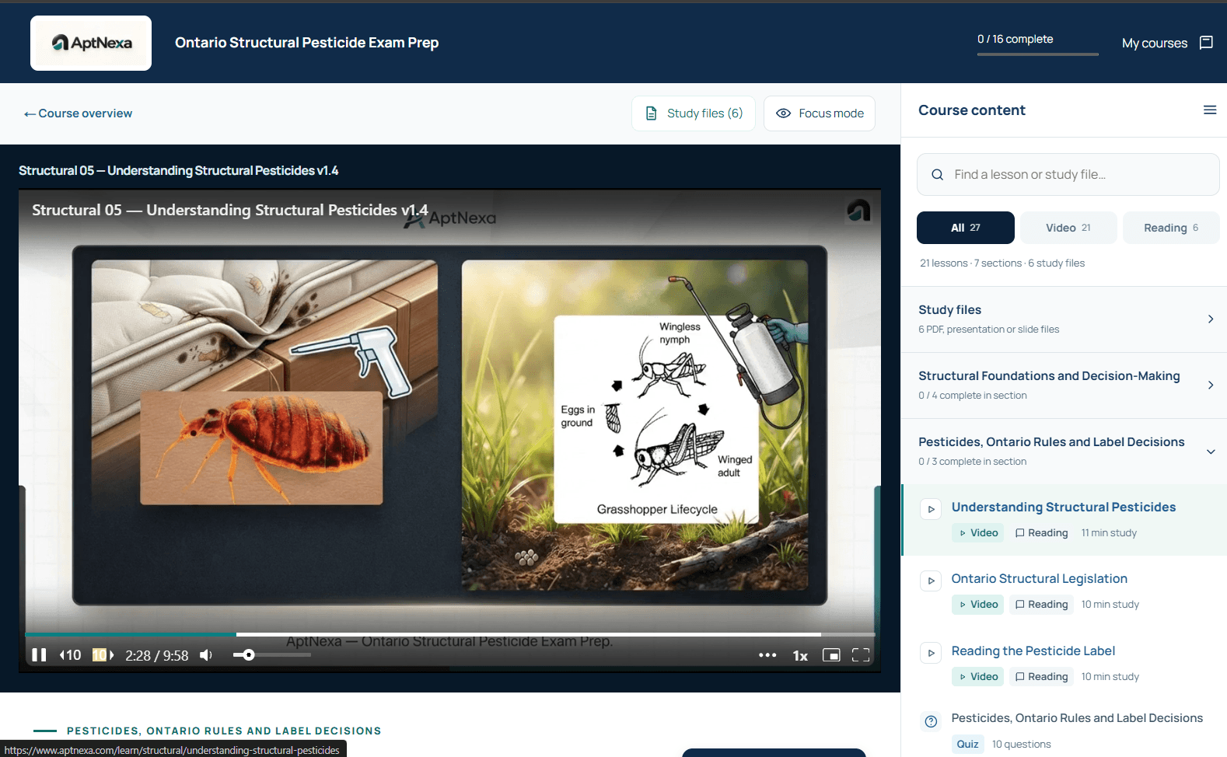Click the '0 / 4 complete in section' text
The width and height of the screenshot is (1227, 757).
[x=972, y=396]
